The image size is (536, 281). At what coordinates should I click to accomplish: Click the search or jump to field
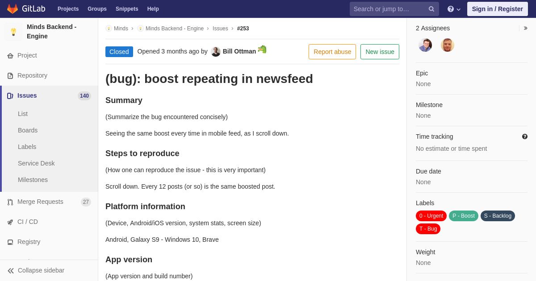coord(394,9)
